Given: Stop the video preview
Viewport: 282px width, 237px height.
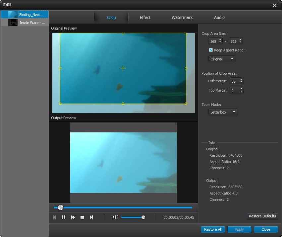Looking at the screenshot, I should tap(82, 217).
